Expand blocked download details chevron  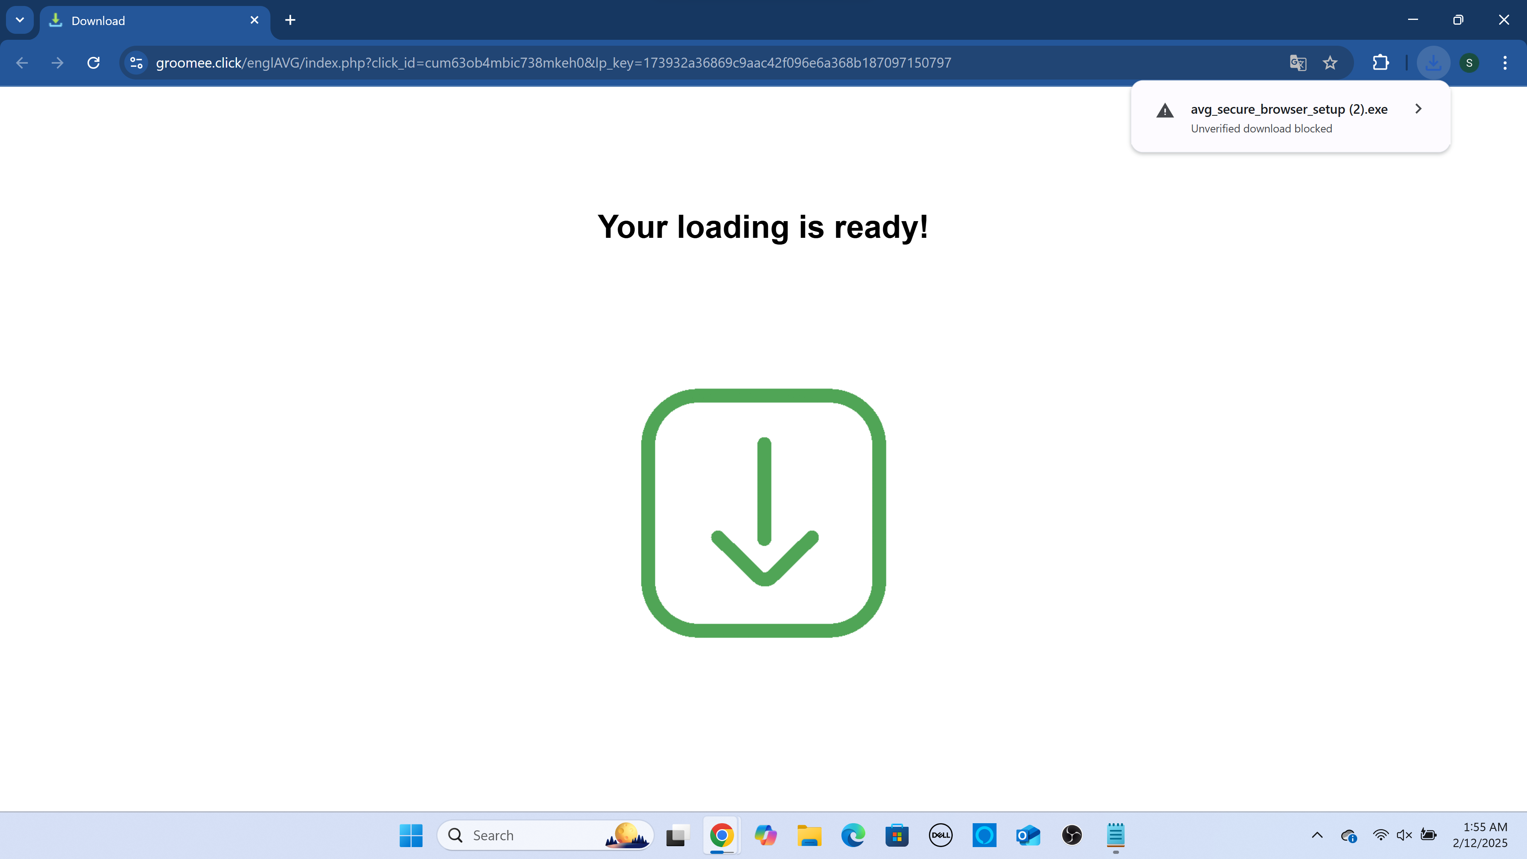tap(1418, 109)
